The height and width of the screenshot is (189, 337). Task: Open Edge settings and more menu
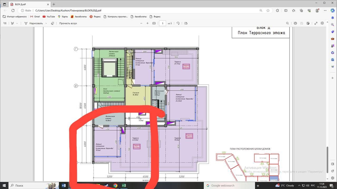325,10
